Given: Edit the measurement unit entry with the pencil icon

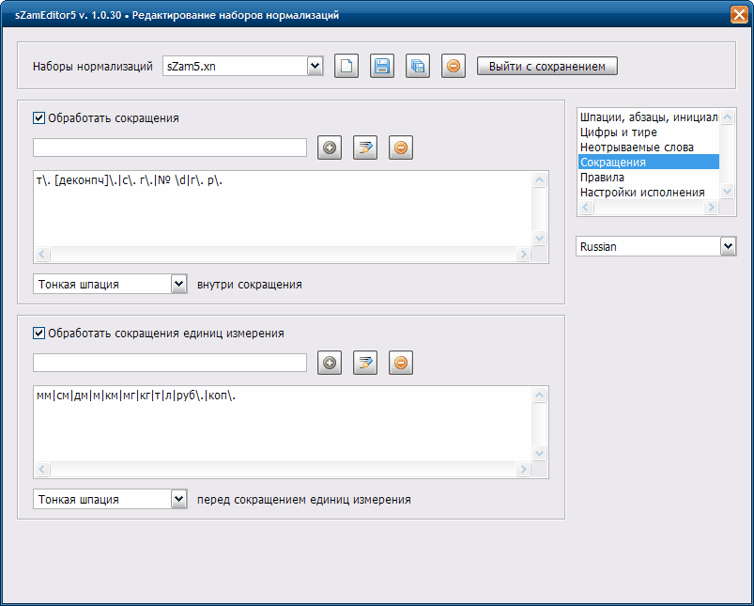Looking at the screenshot, I should pyautogui.click(x=365, y=363).
